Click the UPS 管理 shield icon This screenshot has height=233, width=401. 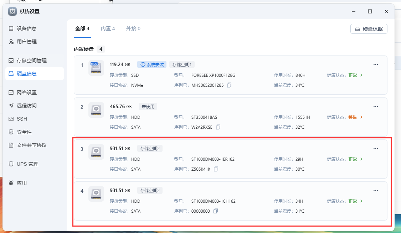[11, 164]
